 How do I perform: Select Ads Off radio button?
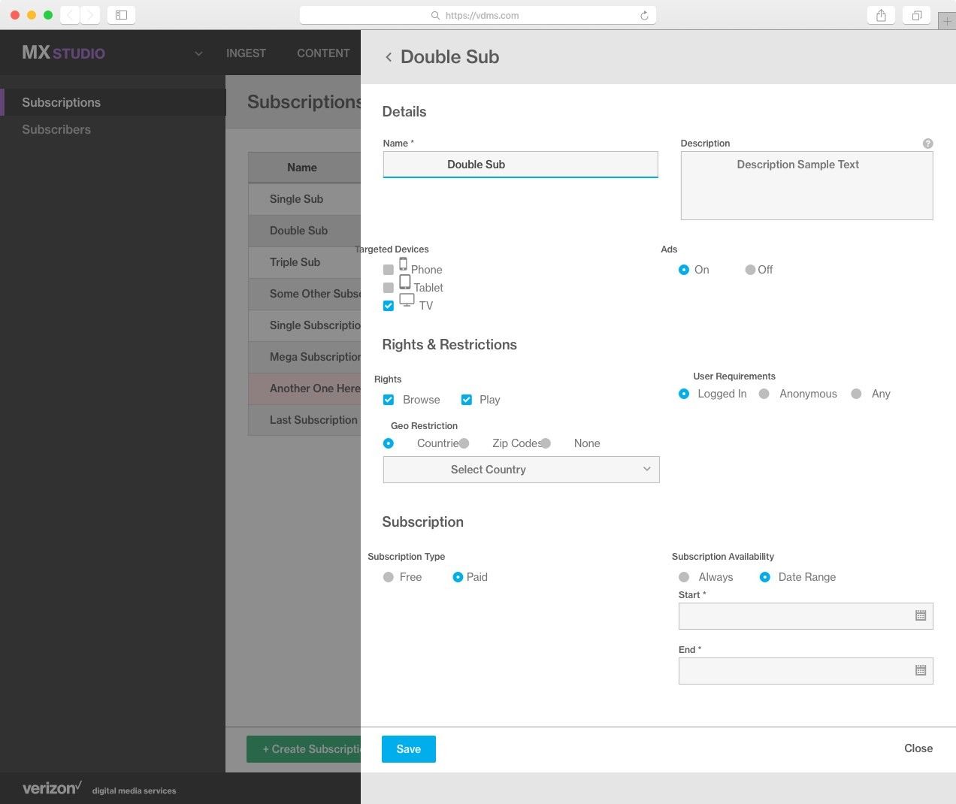pyautogui.click(x=750, y=270)
